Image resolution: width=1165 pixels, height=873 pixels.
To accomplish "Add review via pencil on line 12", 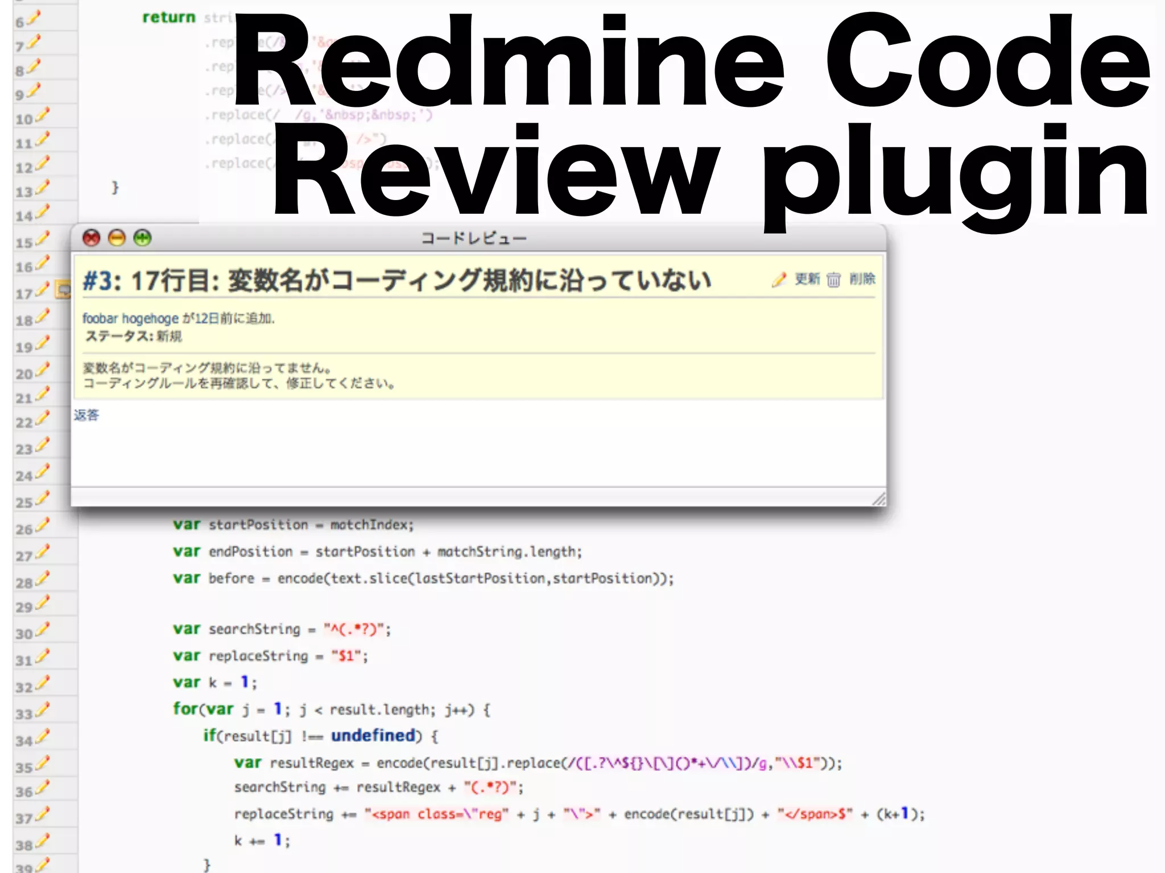I will click(43, 163).
